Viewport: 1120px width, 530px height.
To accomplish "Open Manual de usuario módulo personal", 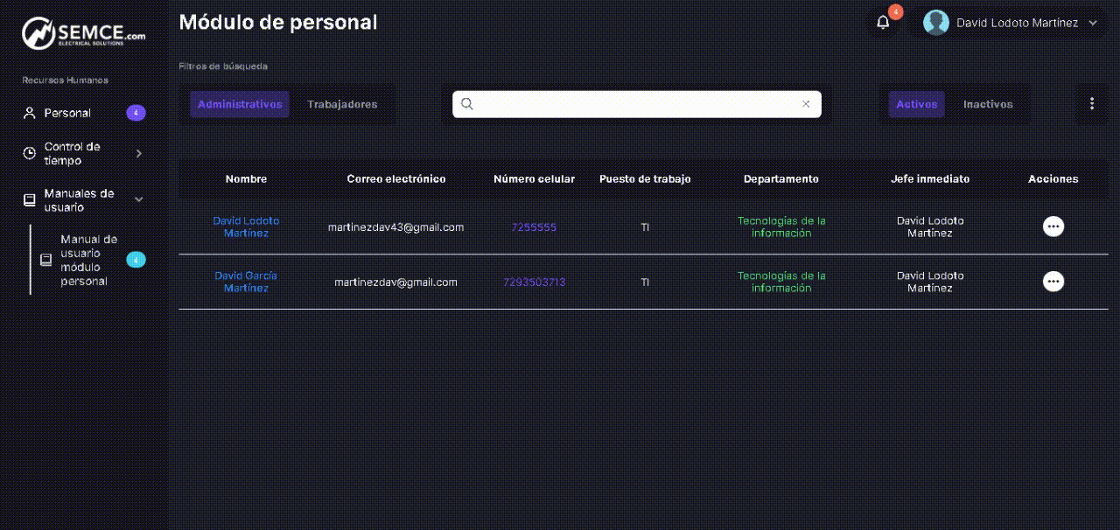I will [x=87, y=260].
